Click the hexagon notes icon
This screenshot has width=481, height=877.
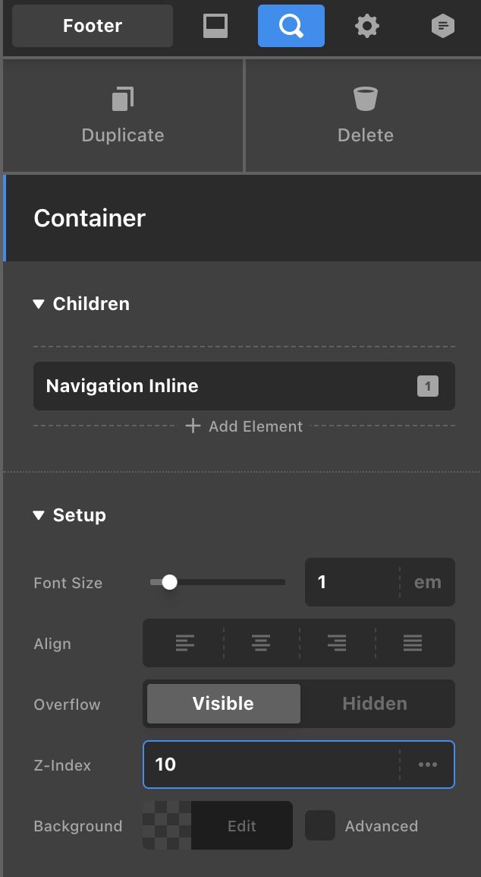[x=442, y=27]
